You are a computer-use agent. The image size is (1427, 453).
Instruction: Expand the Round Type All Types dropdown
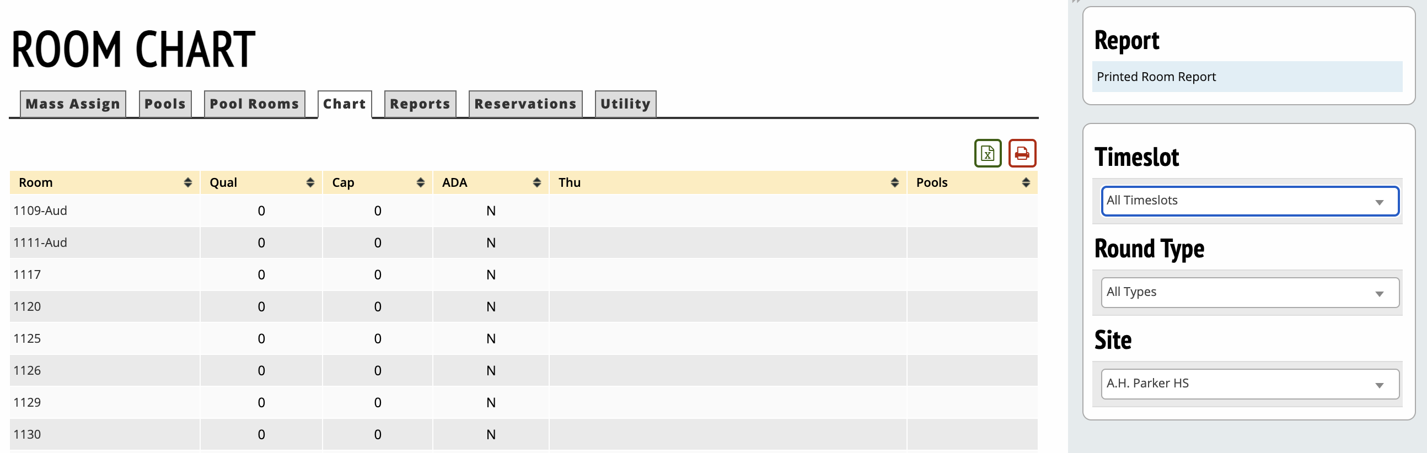click(1249, 293)
